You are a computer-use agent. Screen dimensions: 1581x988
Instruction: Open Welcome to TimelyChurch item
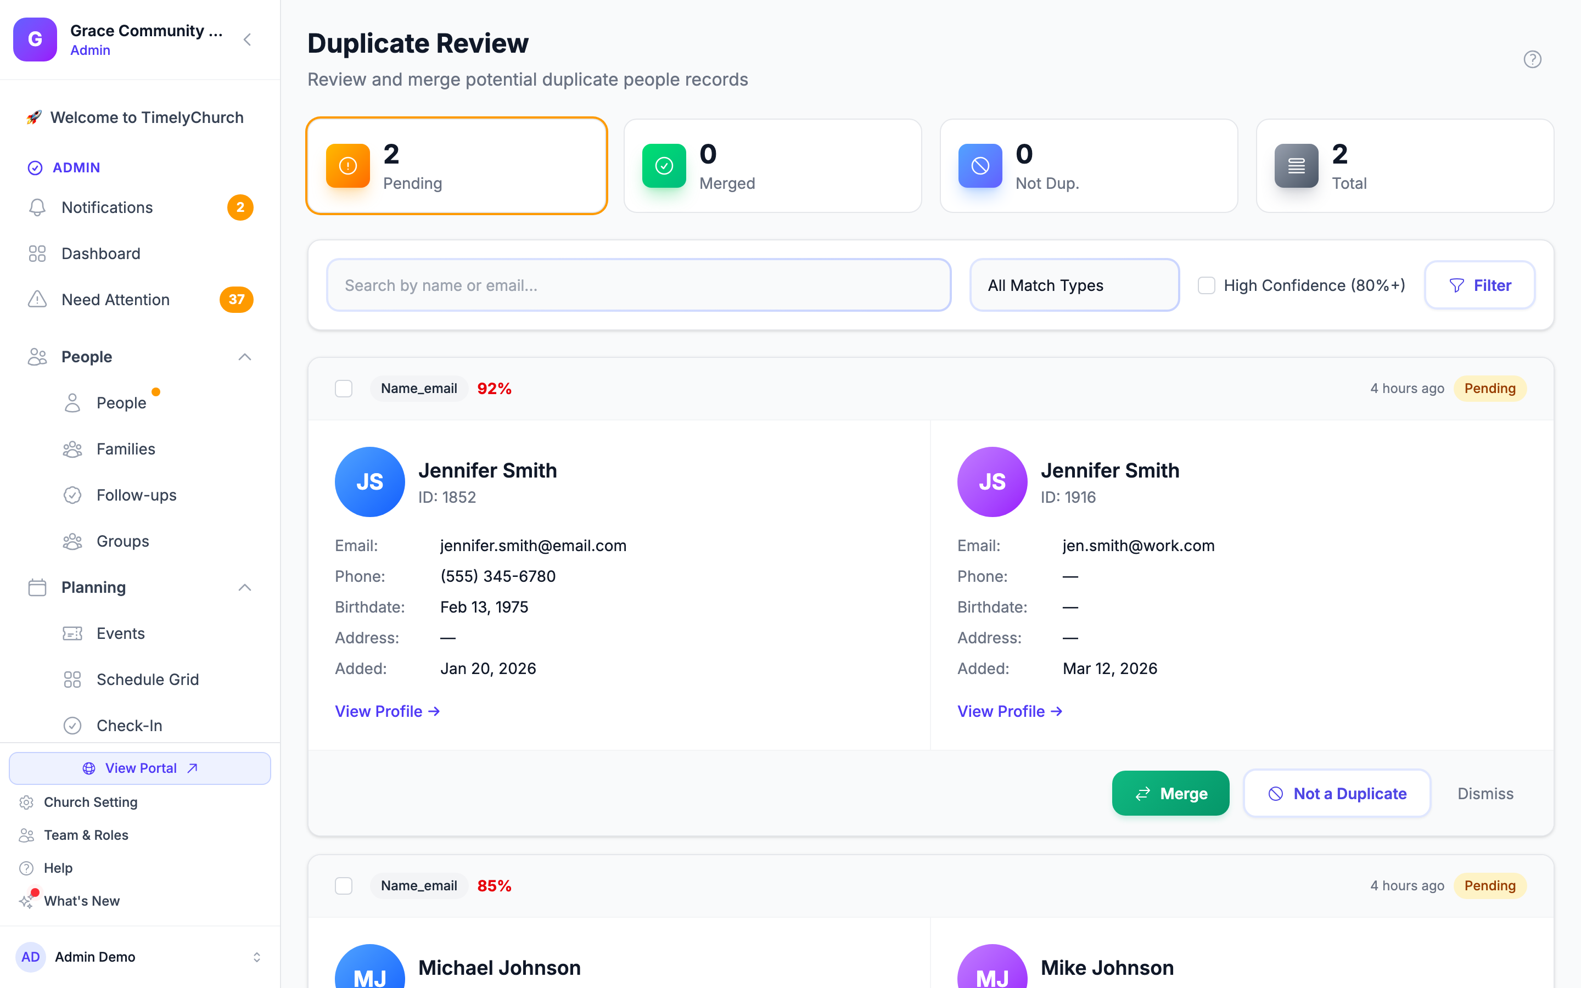point(140,117)
